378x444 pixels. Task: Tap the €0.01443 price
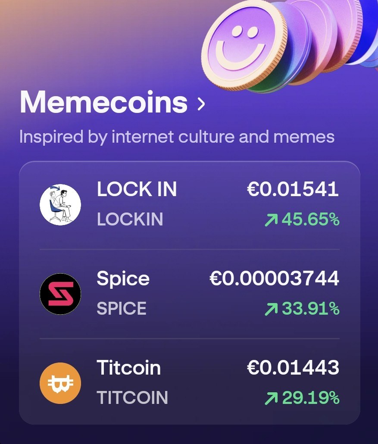click(x=293, y=368)
